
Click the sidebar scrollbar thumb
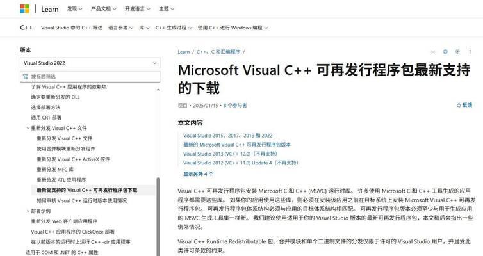click(158, 217)
